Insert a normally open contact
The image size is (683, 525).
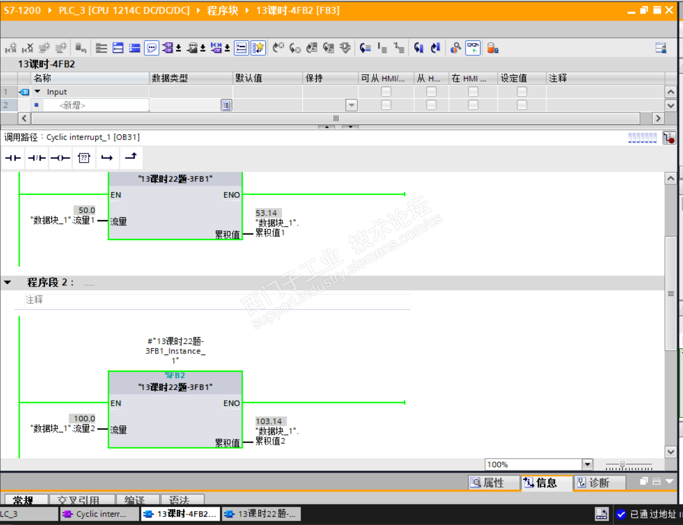pos(13,158)
